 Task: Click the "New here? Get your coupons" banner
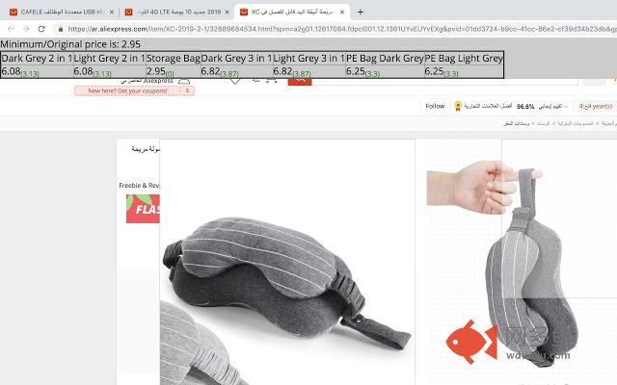(134, 90)
